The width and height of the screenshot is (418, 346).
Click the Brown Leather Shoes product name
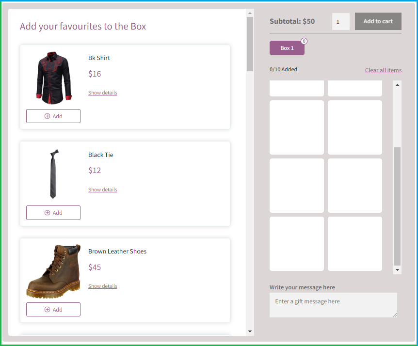pos(117,251)
